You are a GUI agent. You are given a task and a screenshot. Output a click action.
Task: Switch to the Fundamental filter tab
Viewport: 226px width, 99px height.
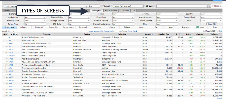click(111, 11)
